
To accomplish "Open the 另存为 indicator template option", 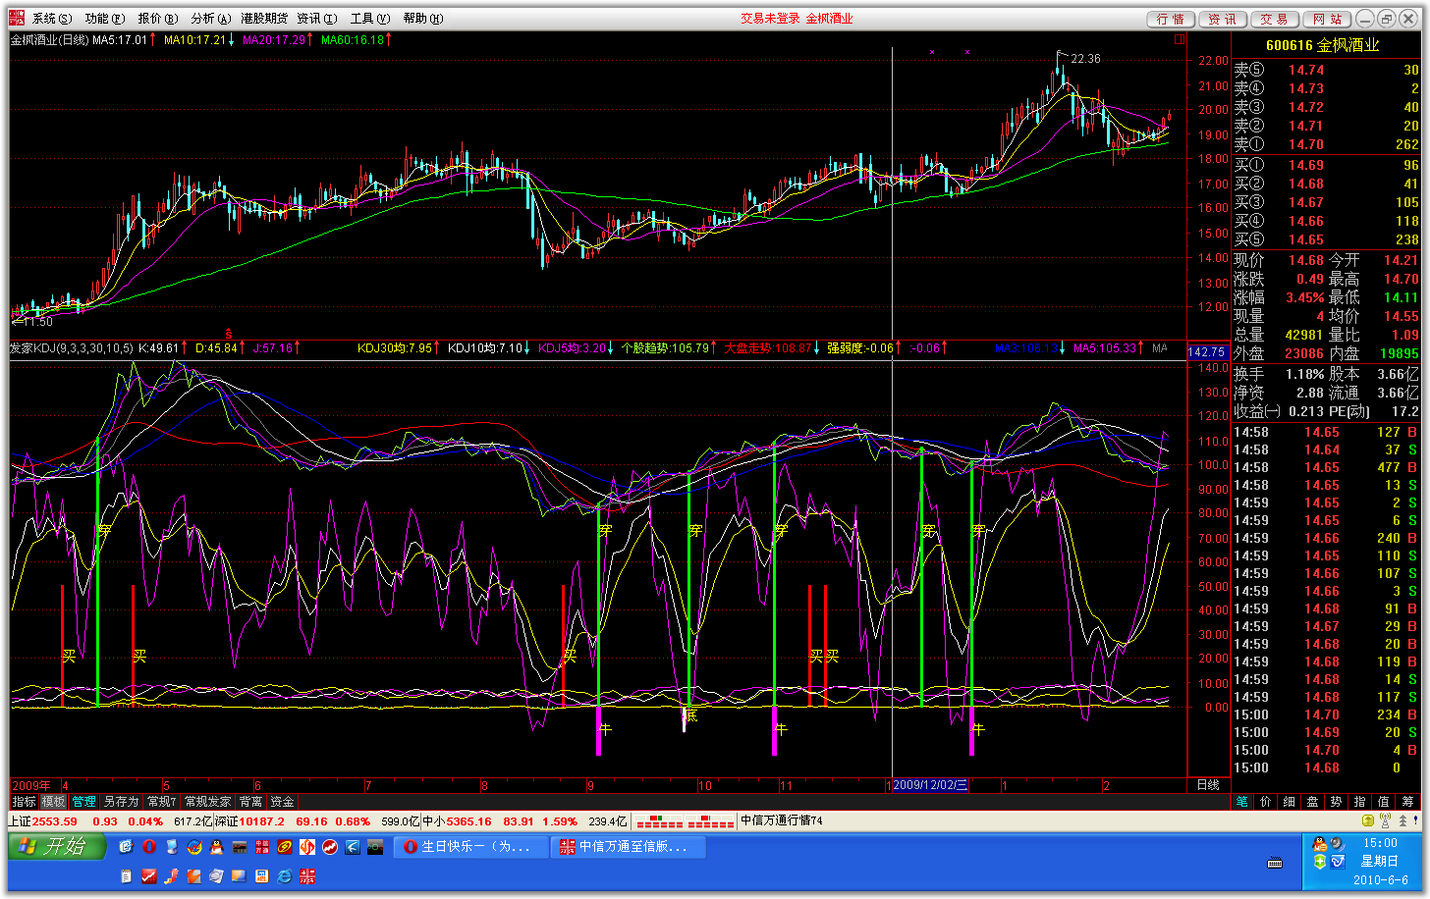I will click(x=121, y=802).
